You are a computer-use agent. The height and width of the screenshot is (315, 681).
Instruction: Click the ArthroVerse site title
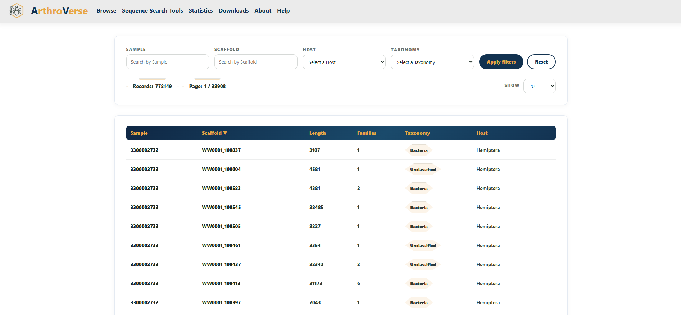(59, 11)
